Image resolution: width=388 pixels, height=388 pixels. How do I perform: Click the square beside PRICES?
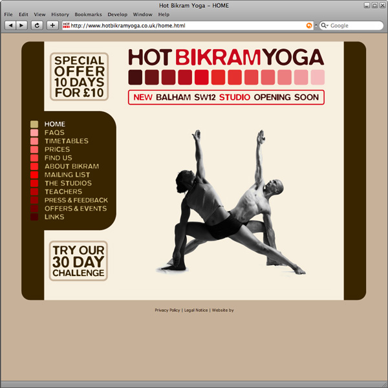pyautogui.click(x=34, y=149)
